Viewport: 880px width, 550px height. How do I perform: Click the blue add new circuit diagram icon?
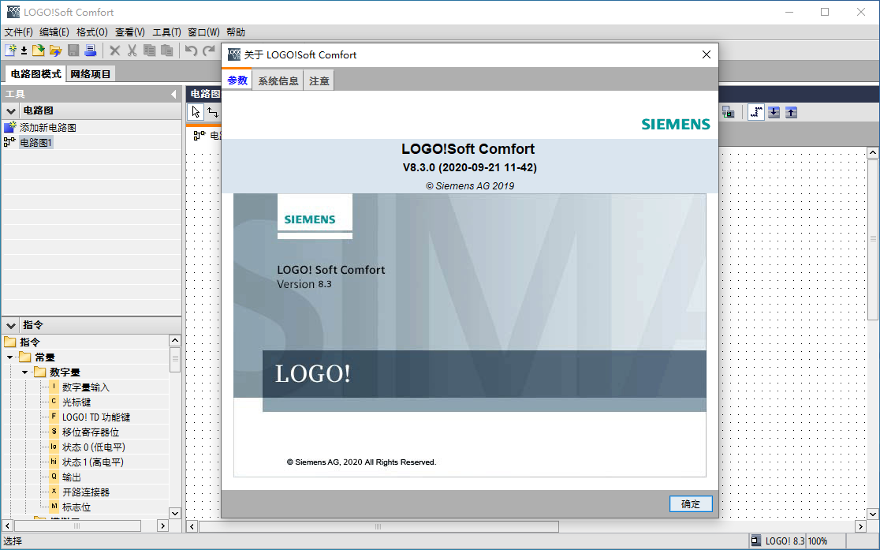click(x=10, y=127)
